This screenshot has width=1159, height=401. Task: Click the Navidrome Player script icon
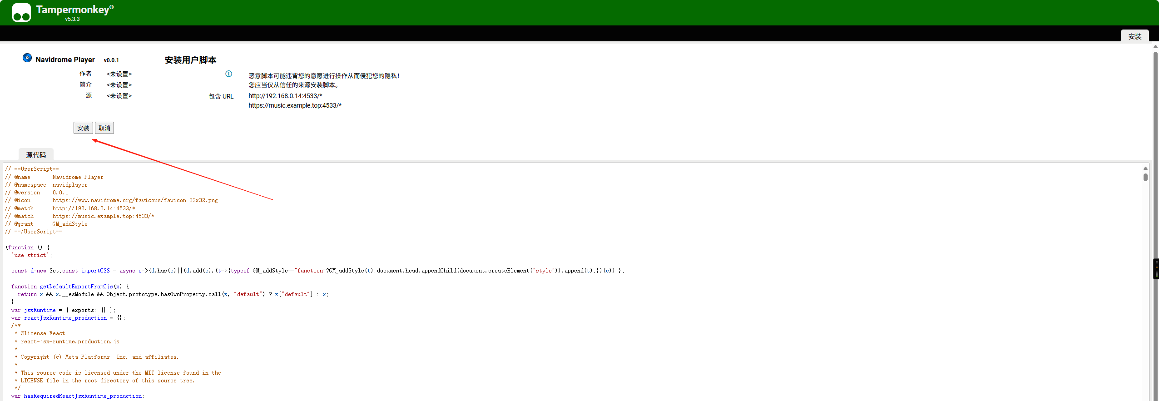coord(27,58)
